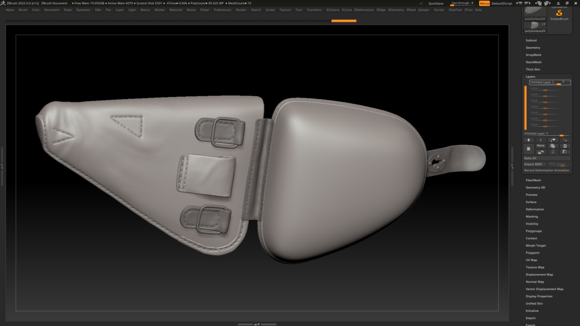Collapse the Layers section

tap(530, 76)
